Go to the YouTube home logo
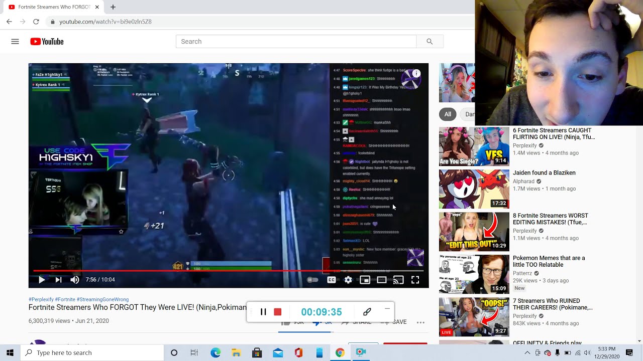Screen dimensions: 643x361 coord(47,42)
